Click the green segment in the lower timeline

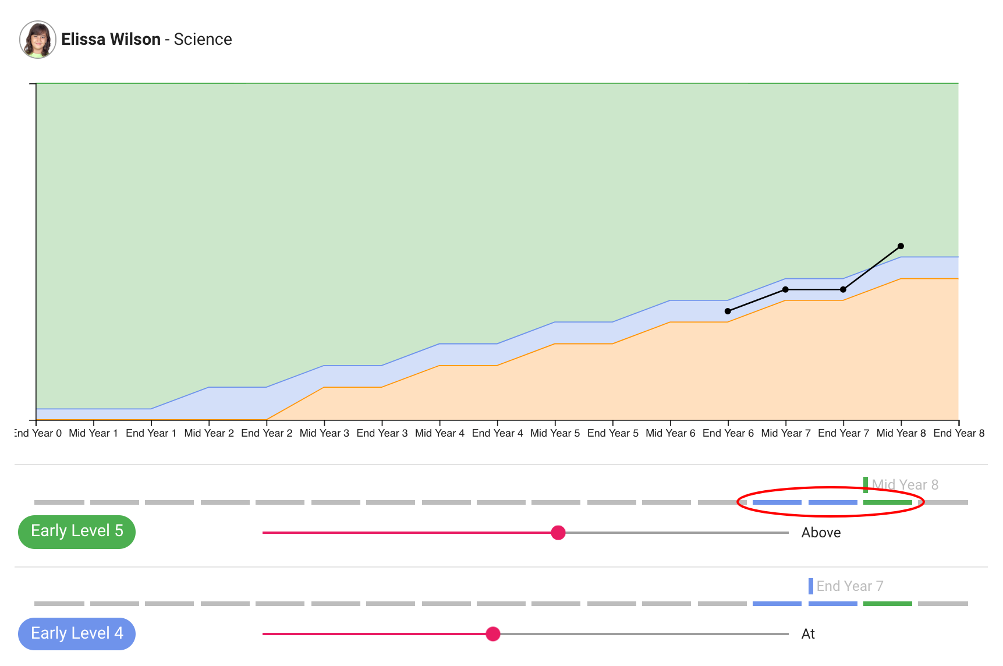point(887,604)
